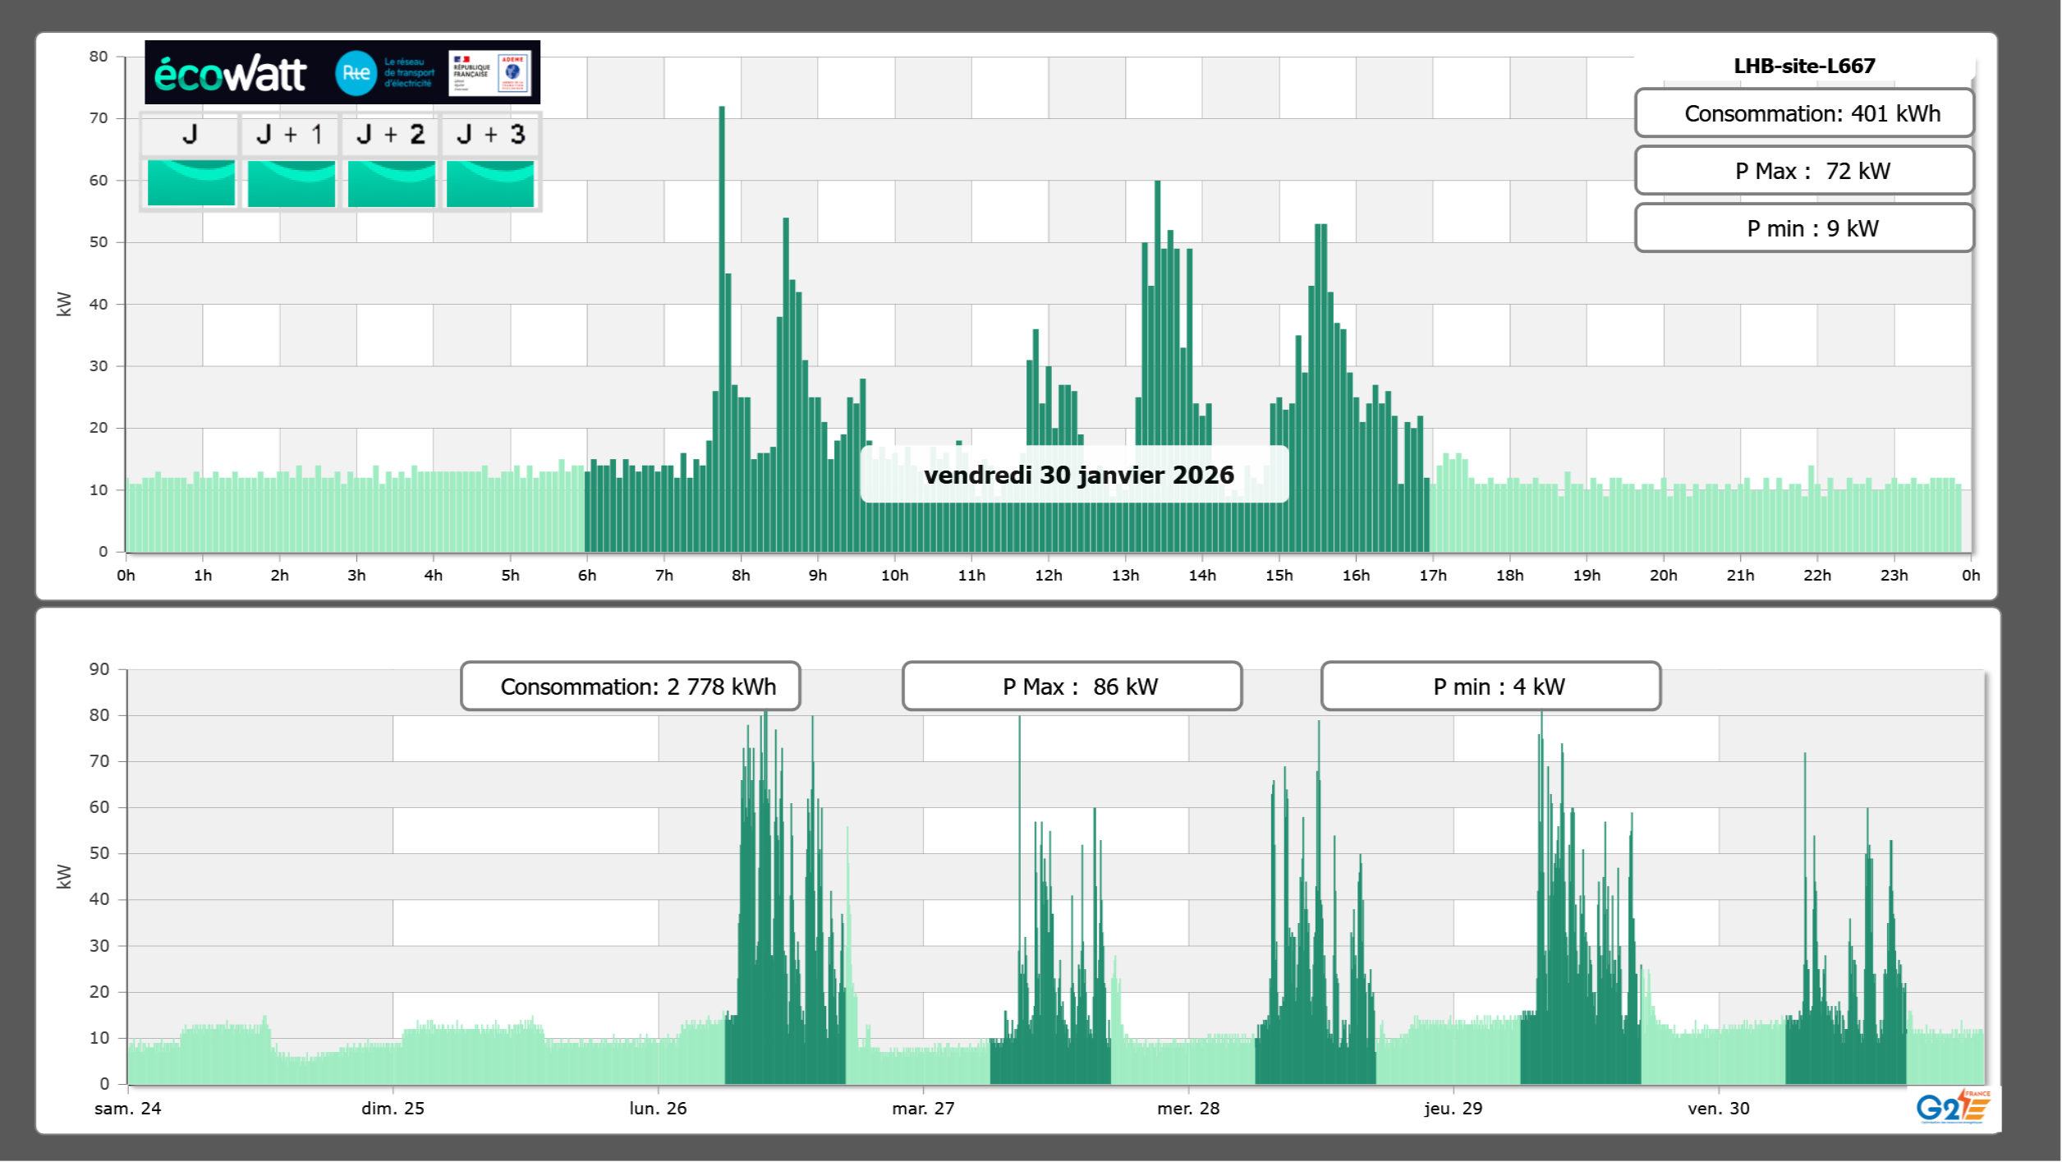The height and width of the screenshot is (1162, 2062).
Task: Click the République Française ADEME badge
Action: 489,73
